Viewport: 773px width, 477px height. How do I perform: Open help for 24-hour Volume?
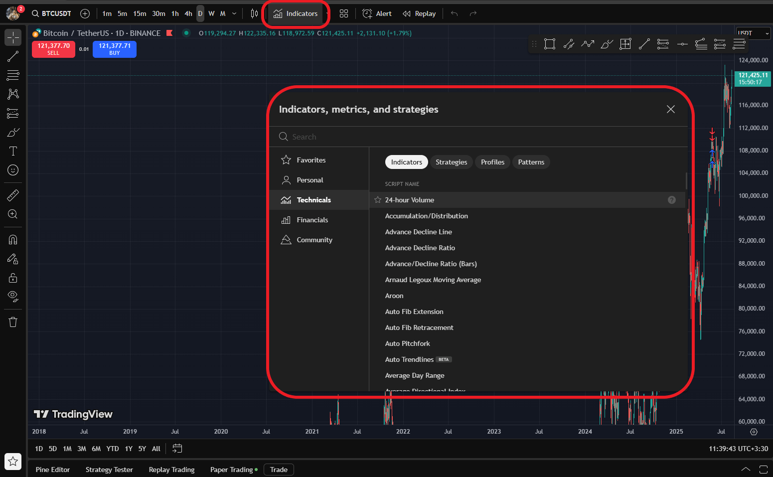point(672,200)
